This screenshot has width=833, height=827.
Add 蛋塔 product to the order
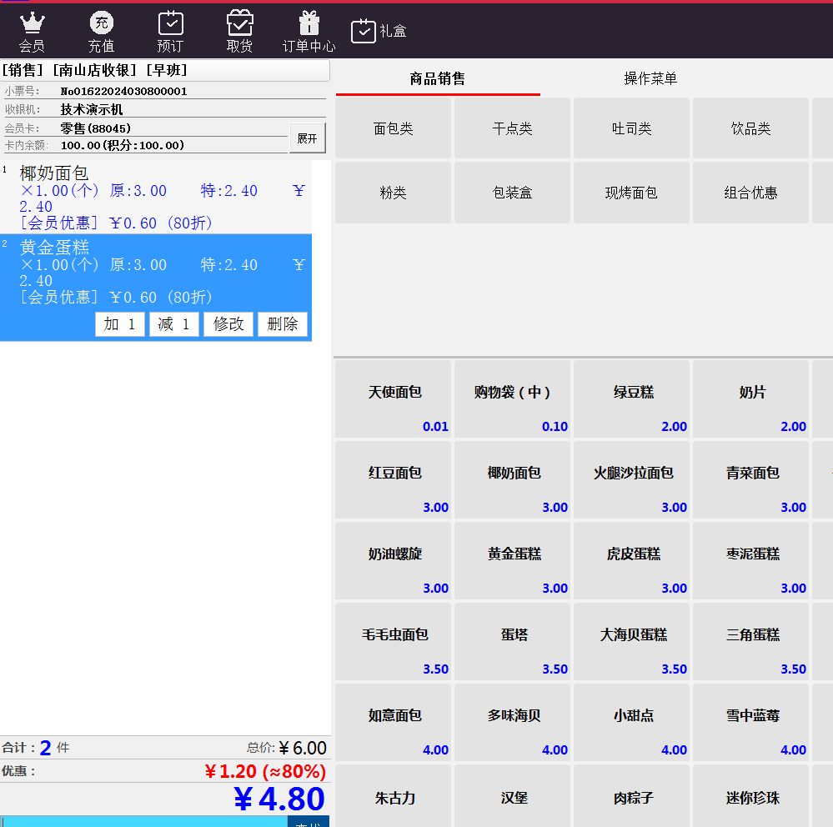(x=513, y=642)
